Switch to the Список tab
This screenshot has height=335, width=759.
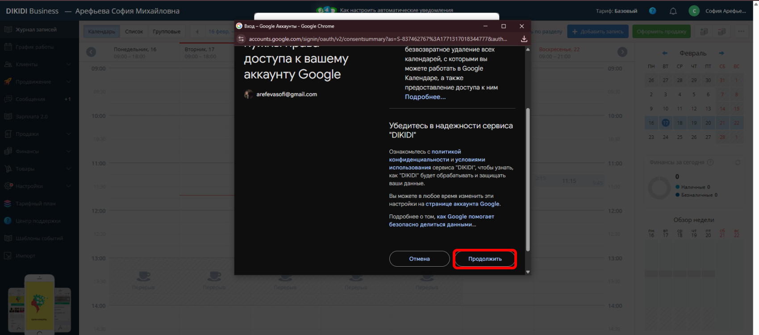(134, 32)
